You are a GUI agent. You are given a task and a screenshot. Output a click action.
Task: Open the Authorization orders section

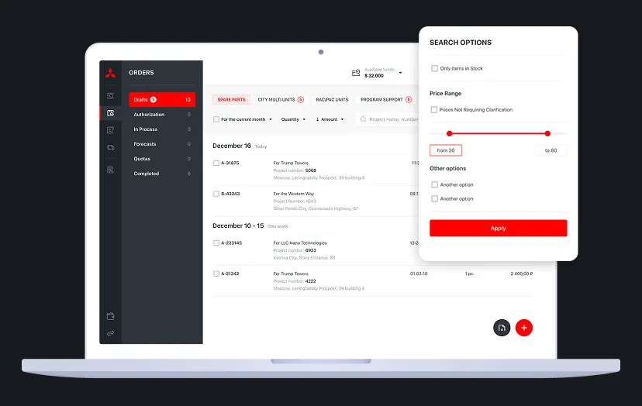pyautogui.click(x=149, y=115)
